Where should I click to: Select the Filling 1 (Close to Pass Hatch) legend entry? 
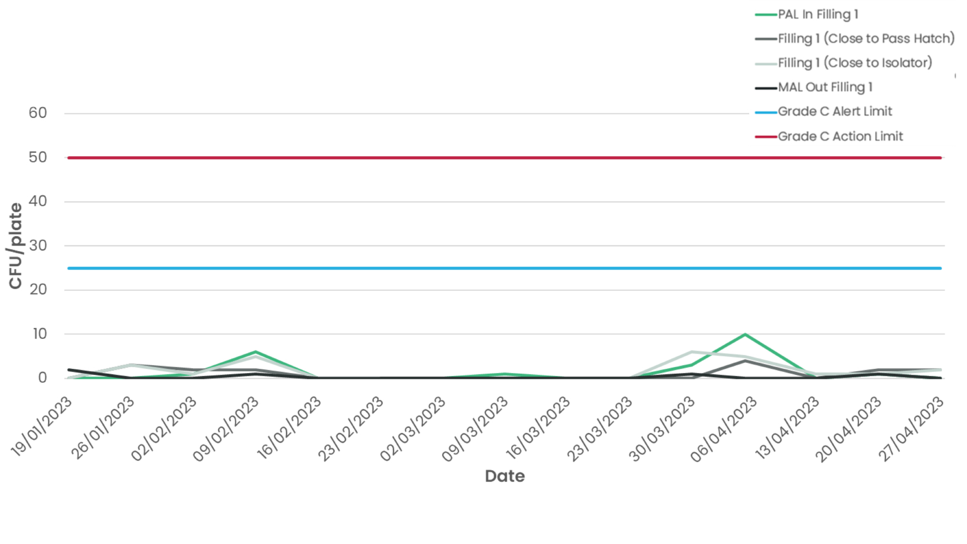click(865, 39)
